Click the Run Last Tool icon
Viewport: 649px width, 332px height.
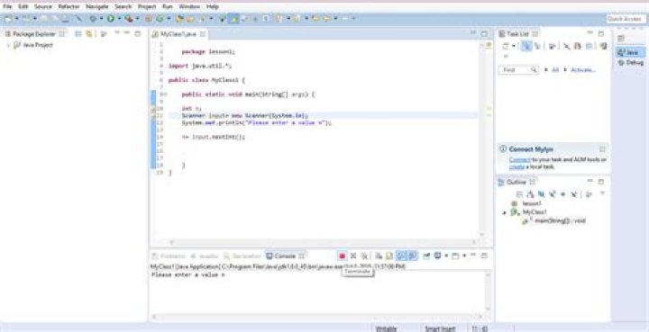click(x=128, y=19)
